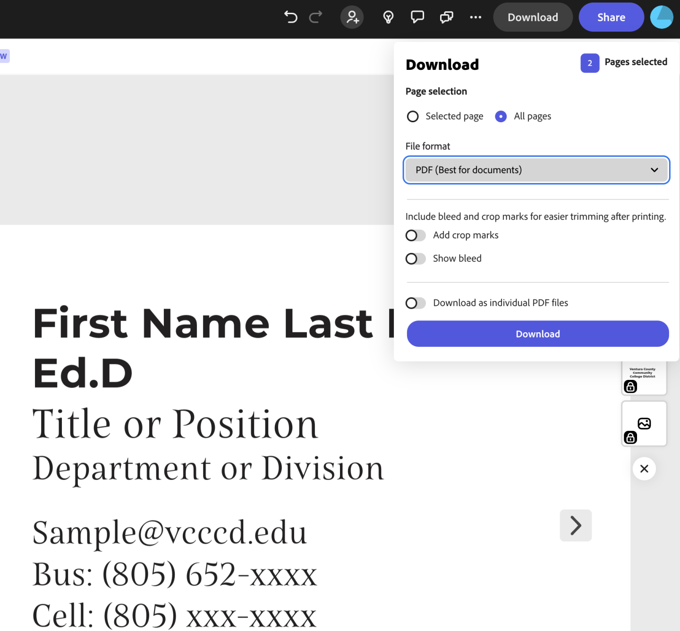Screen dimensions: 680x631
Task: Select the Selected page radio option
Action: click(412, 116)
